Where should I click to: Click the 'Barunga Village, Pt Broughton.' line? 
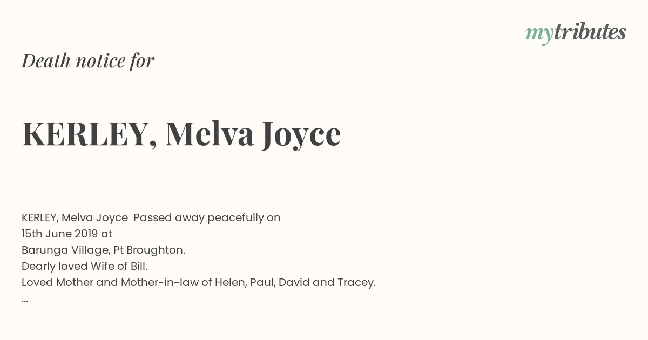pyautogui.click(x=104, y=250)
